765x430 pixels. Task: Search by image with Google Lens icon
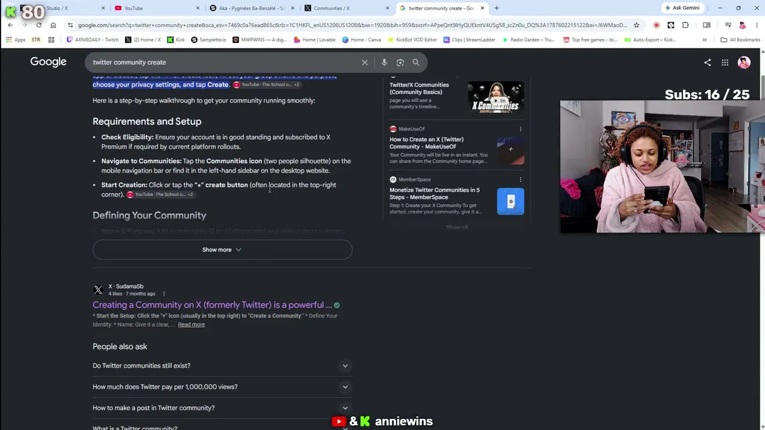coord(400,62)
